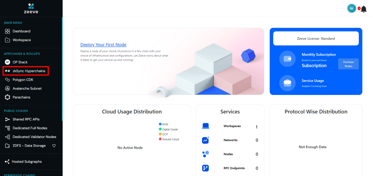
Task: Click the Shared RPC APIs icon
Action: click(x=7, y=119)
